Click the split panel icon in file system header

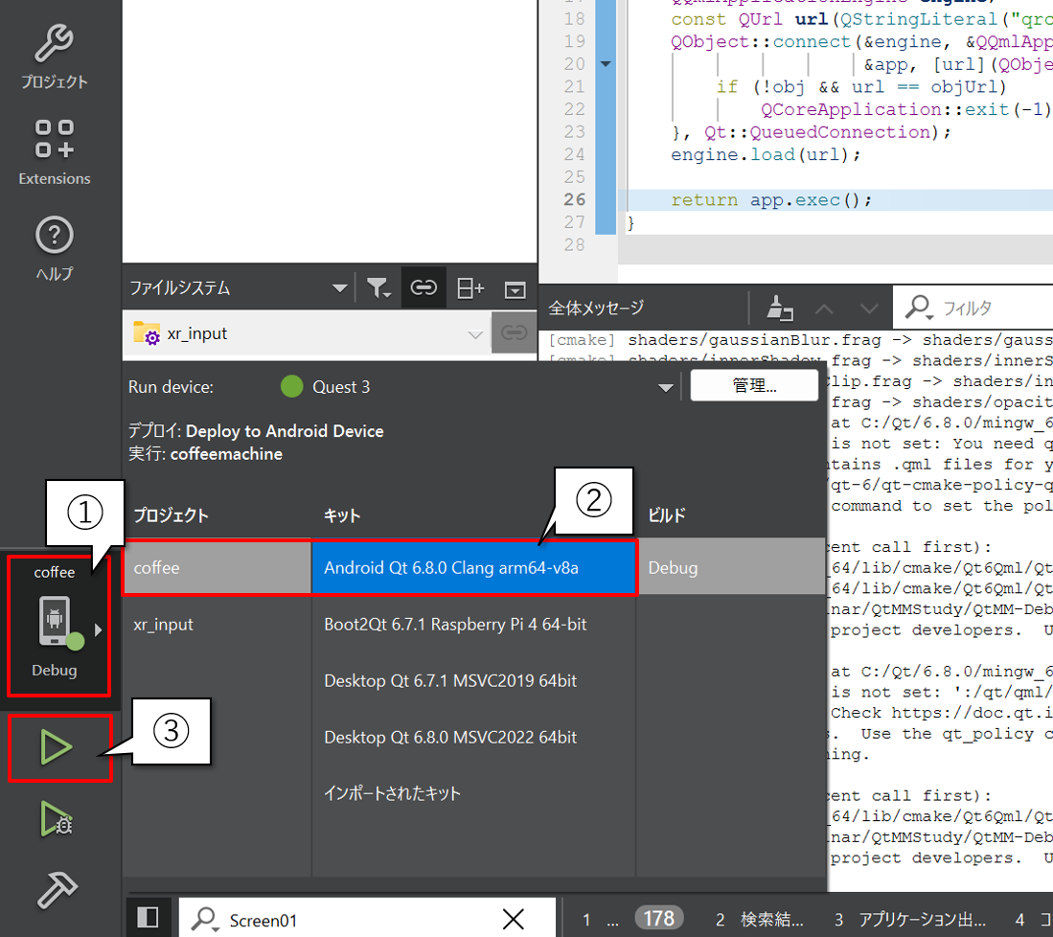469,287
